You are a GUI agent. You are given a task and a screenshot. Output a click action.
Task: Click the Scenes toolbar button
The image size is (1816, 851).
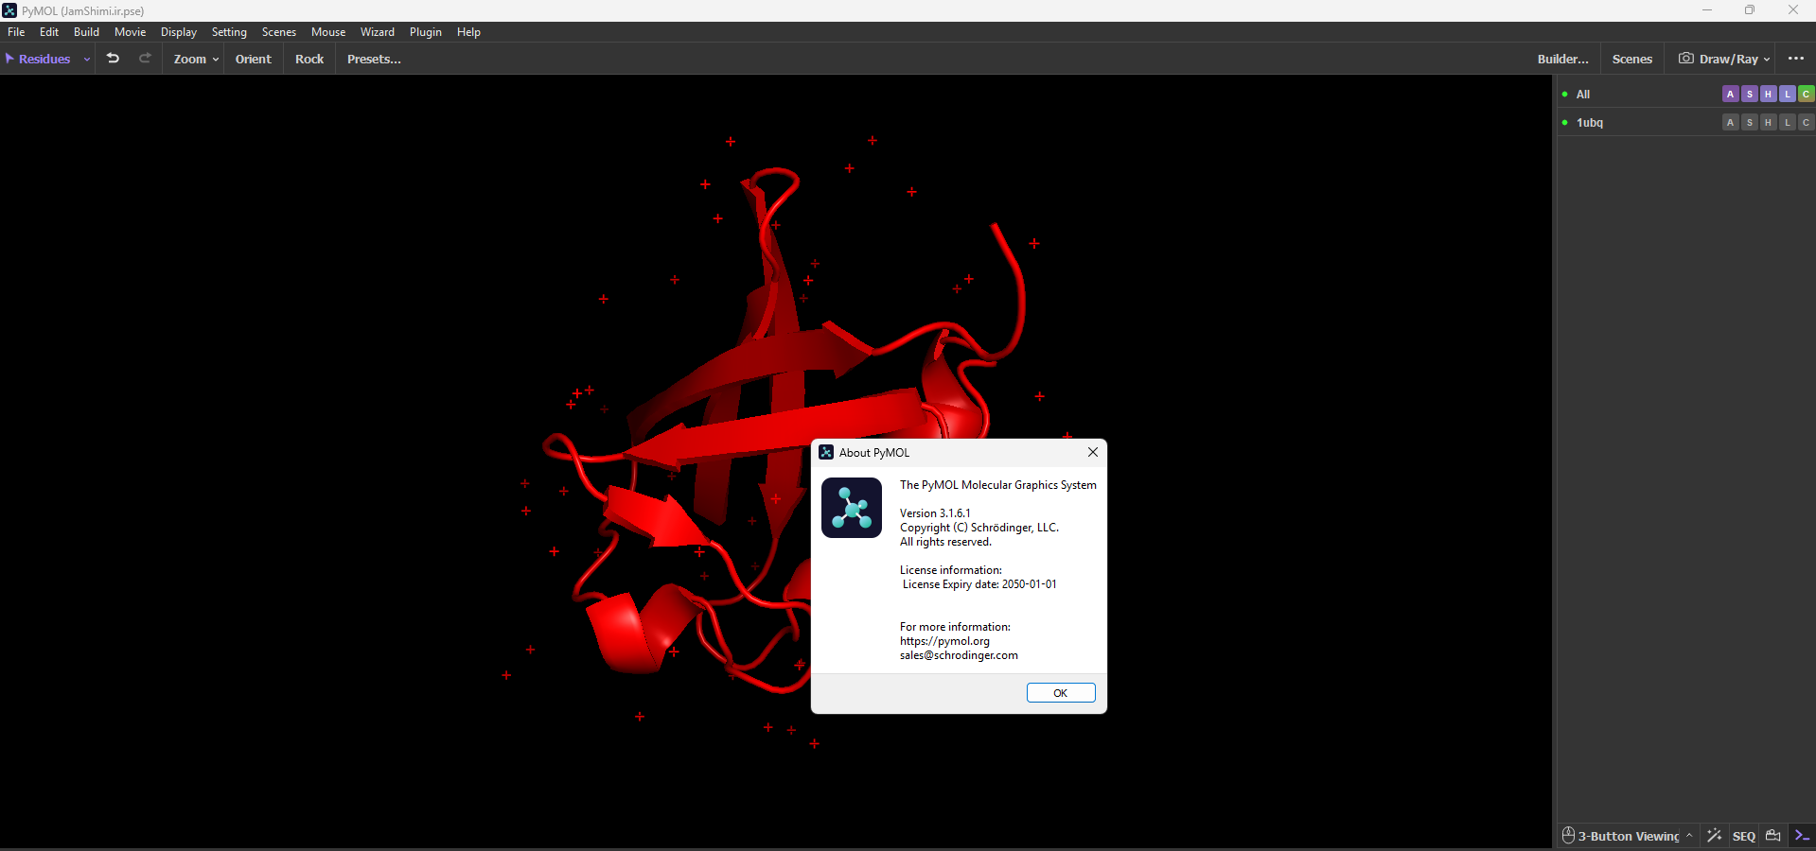tap(1632, 59)
